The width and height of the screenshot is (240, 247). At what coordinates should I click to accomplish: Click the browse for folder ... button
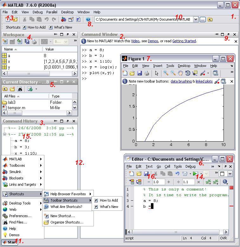click(203, 20)
